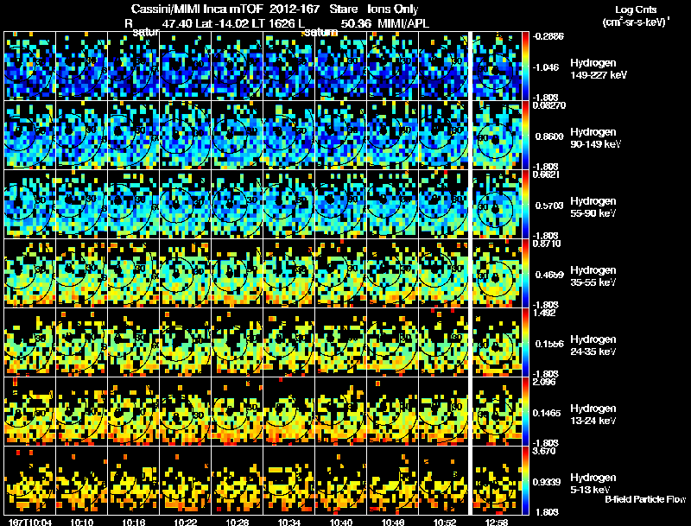Click the 'MIMI/APL' text in header
This screenshot has height=526, width=691.
coord(403,23)
